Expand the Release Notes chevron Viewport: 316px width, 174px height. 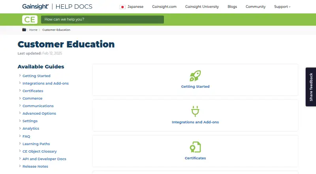20,166
